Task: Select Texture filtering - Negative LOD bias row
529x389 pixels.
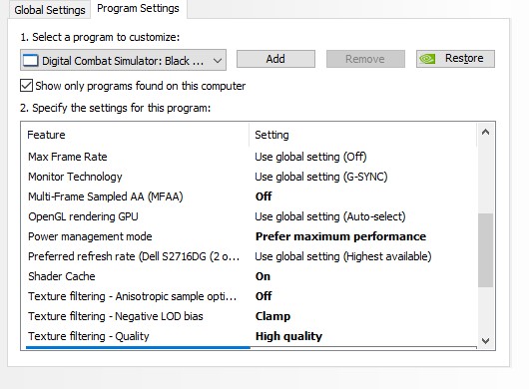Action: tap(252, 316)
